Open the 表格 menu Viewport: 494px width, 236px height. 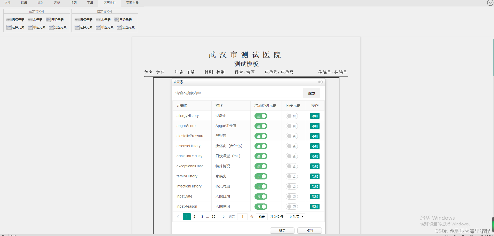click(x=57, y=3)
